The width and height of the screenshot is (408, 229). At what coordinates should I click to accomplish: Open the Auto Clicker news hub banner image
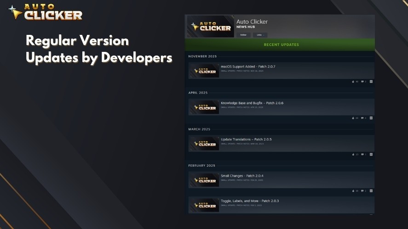point(210,26)
